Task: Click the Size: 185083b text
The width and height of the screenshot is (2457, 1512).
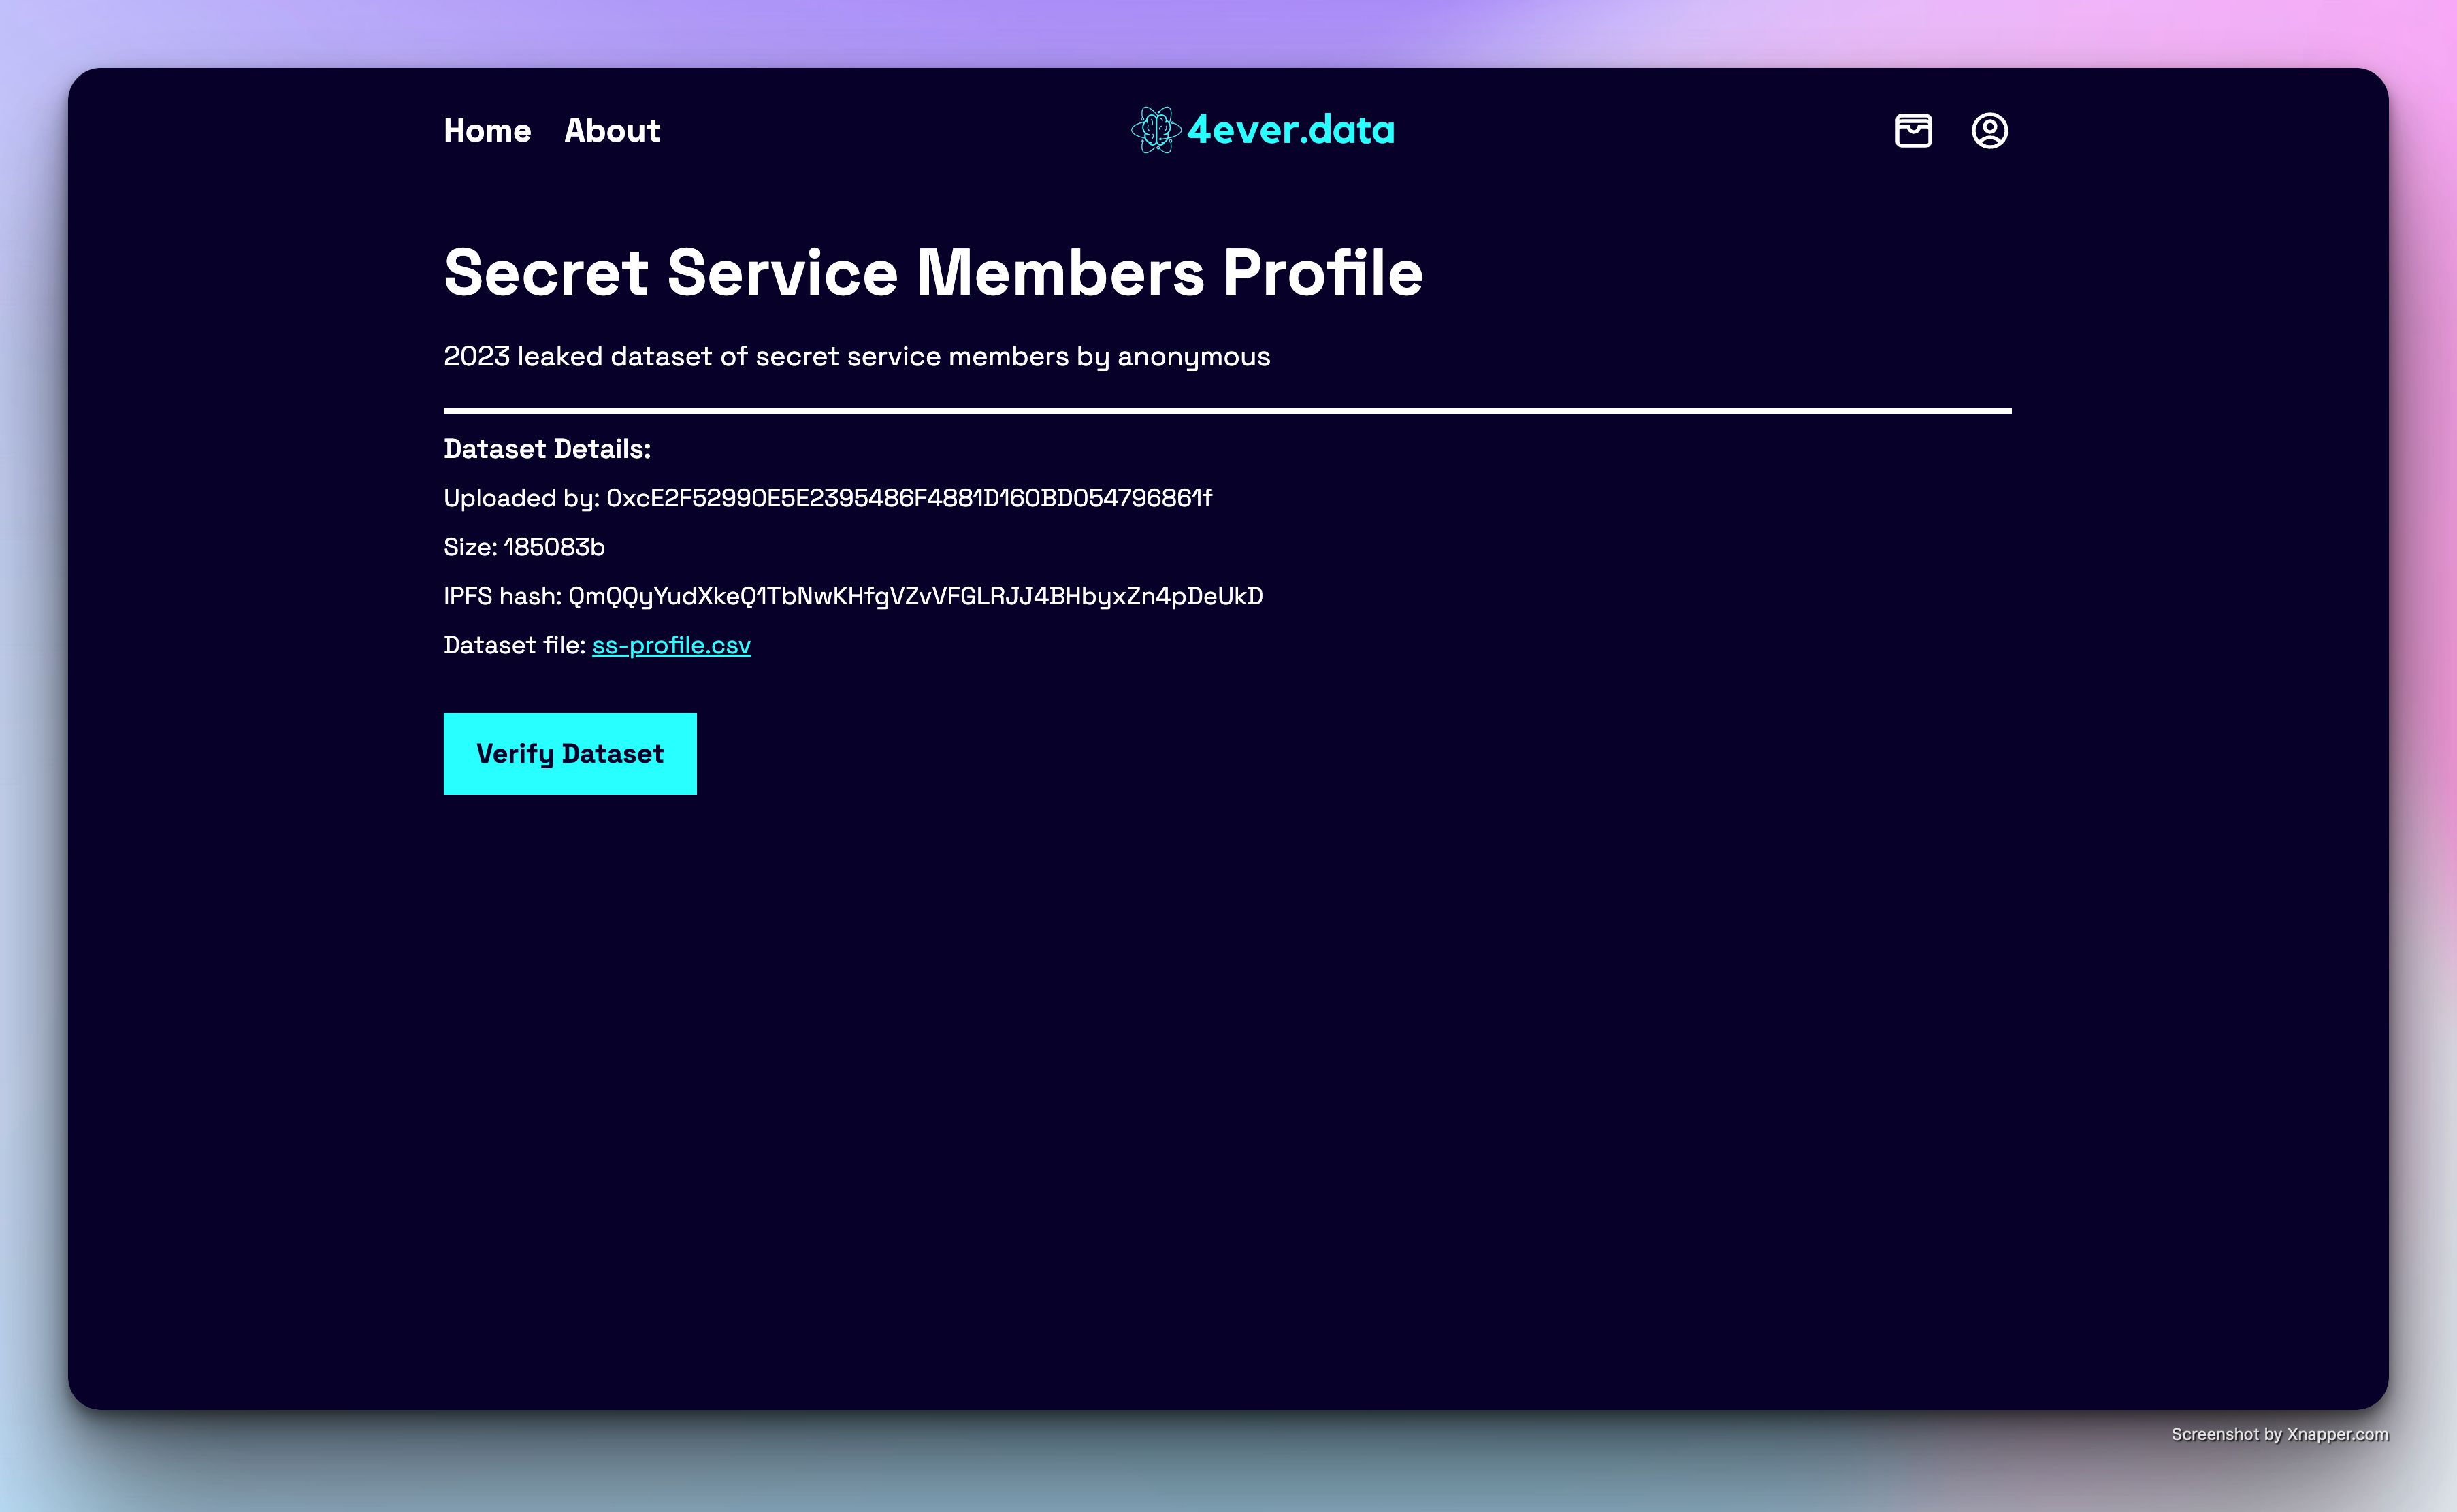Action: pos(524,547)
